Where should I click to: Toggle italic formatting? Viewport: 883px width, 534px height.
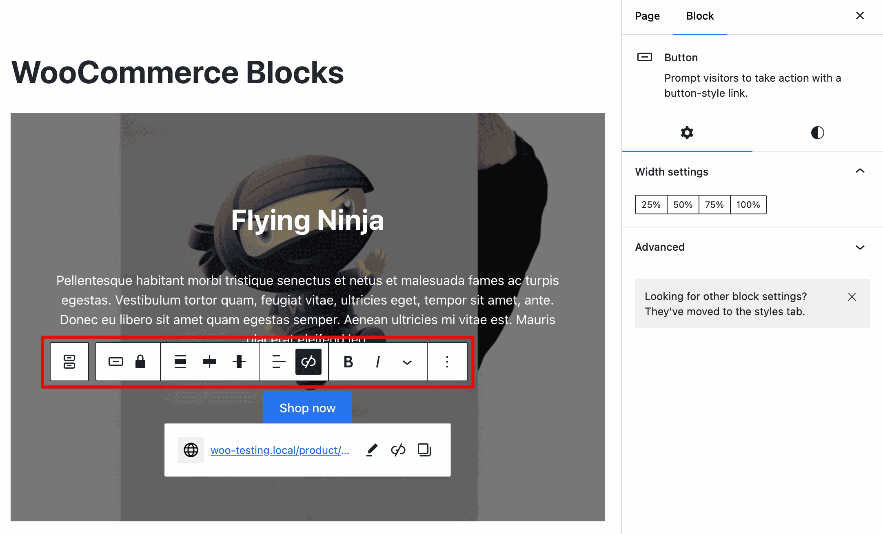point(378,362)
